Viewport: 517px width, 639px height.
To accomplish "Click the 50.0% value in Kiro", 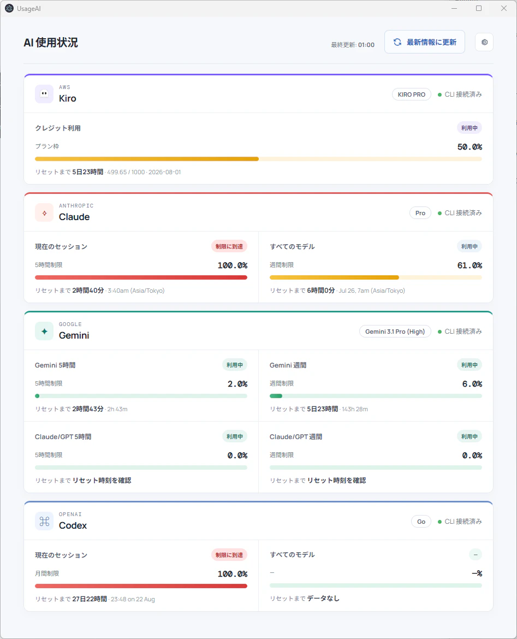I will pos(470,147).
